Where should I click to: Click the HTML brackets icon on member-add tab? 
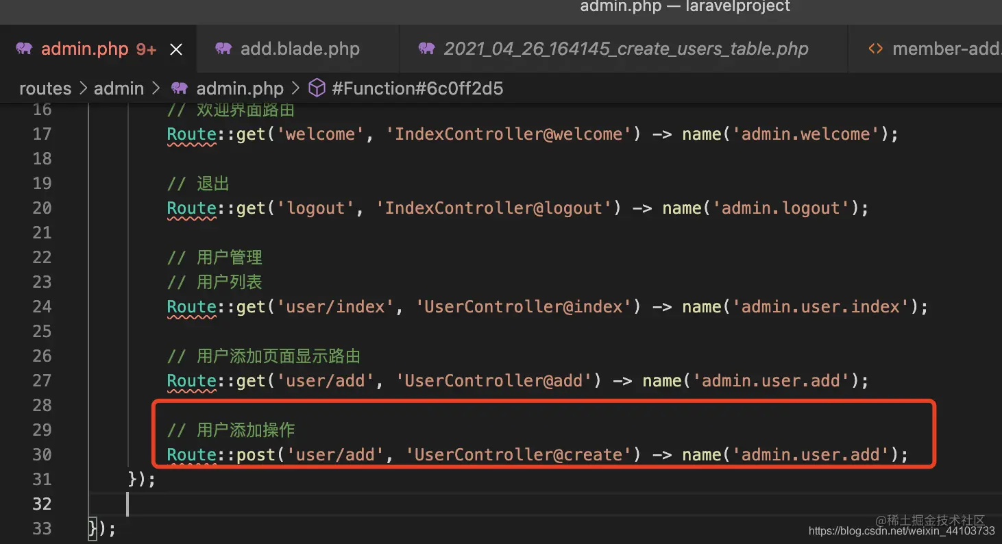tap(875, 49)
